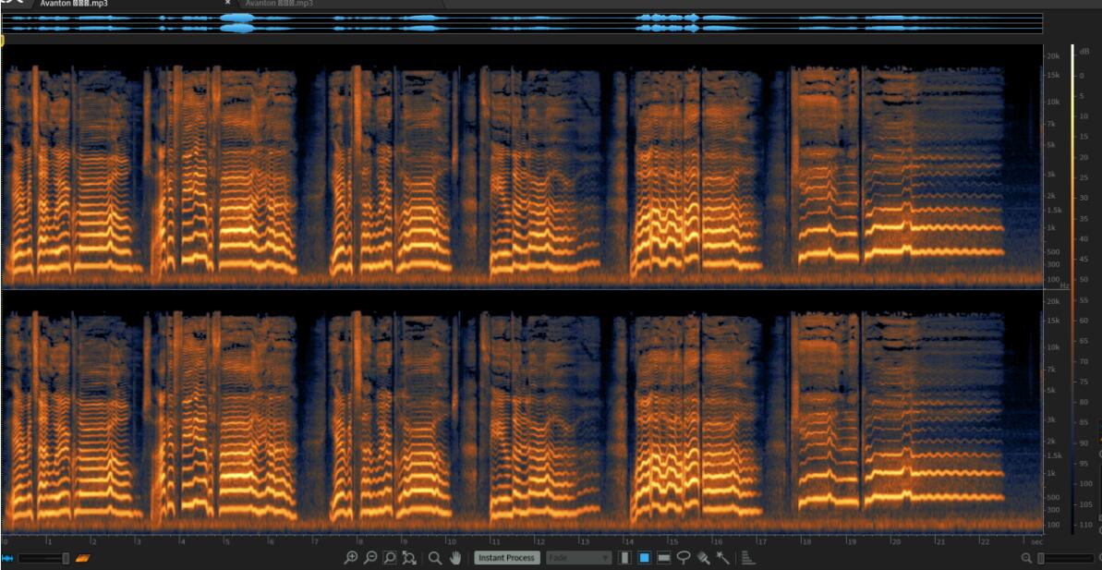Switch to the inactive second Avanton mp3 tab
Screen dimensions: 1102x570
[x=279, y=4]
